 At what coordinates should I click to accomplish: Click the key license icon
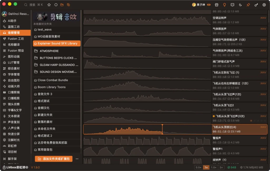[256, 5]
